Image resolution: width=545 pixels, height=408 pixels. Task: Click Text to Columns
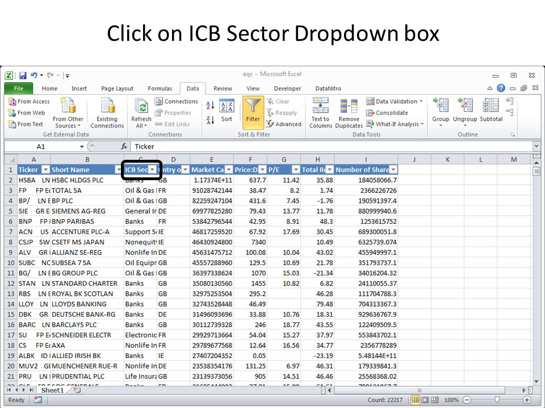coord(320,113)
